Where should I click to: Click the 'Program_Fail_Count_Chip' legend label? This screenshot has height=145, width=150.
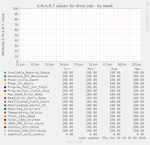pyautogui.click(x=29, y=91)
